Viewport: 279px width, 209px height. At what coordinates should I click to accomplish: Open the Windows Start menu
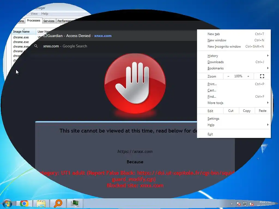7,204
